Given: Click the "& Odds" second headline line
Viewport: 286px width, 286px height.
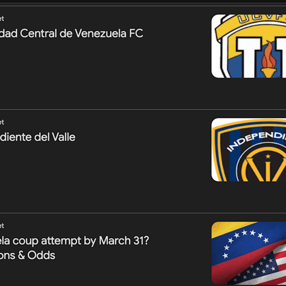Looking at the screenshot, I should (x=28, y=255).
